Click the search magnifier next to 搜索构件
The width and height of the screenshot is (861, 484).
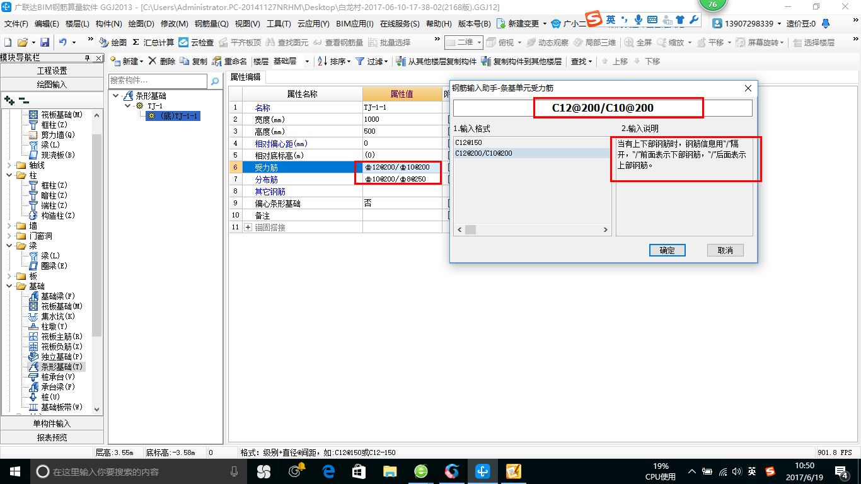tap(214, 81)
